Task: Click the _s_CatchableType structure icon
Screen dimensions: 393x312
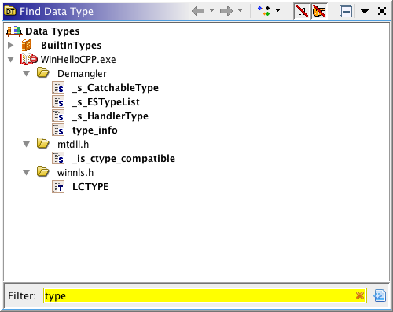Action: [x=58, y=87]
